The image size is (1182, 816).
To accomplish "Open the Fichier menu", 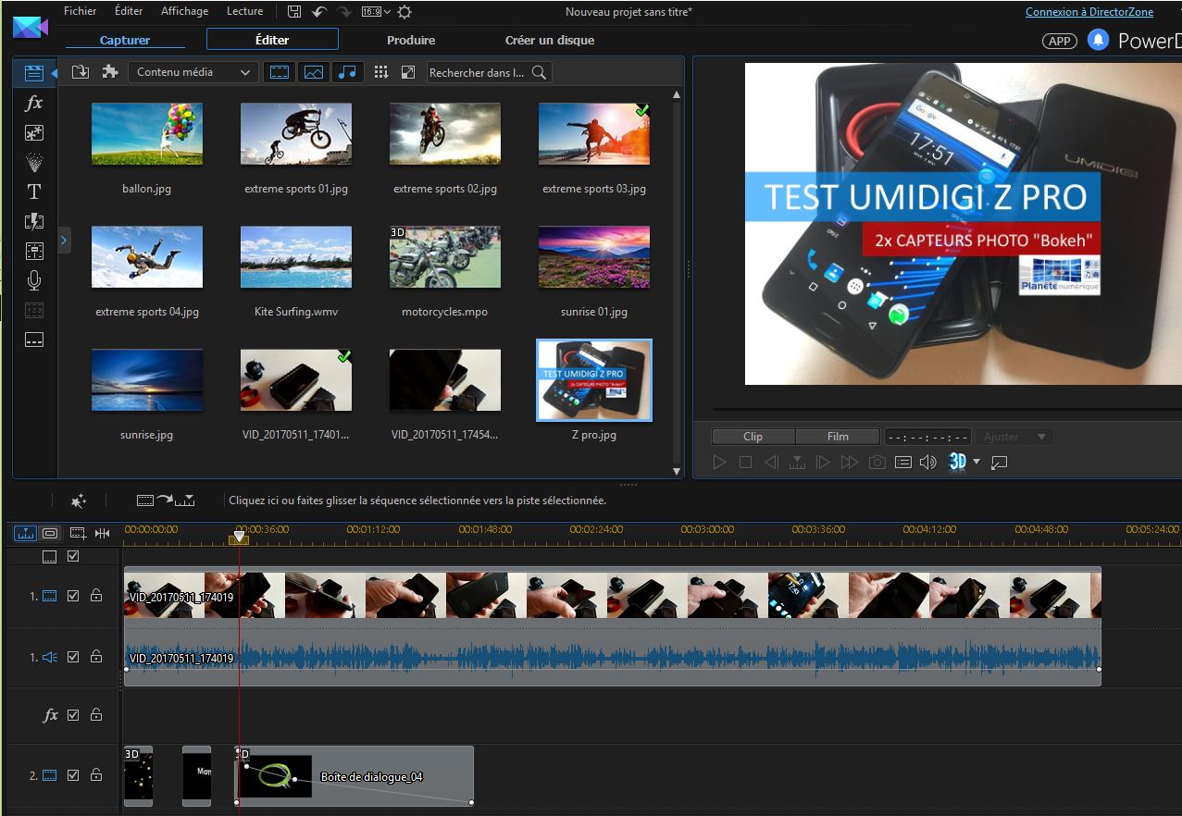I will [81, 11].
